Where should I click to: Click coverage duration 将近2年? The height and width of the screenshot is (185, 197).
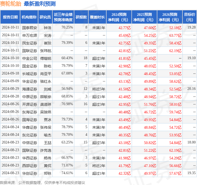(x=99, y=166)
